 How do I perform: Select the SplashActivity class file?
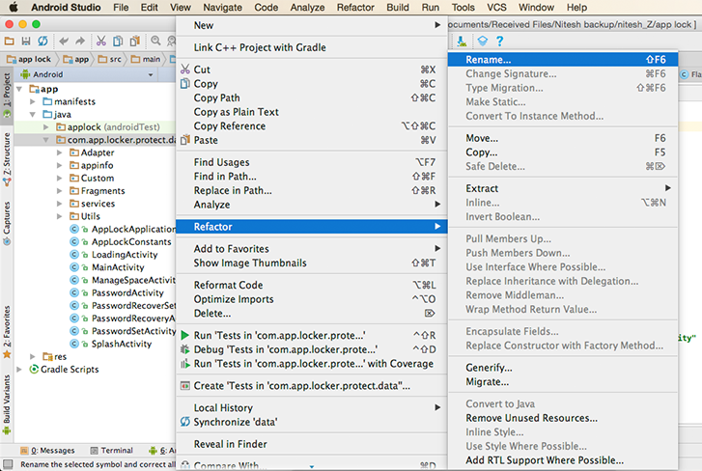[122, 344]
